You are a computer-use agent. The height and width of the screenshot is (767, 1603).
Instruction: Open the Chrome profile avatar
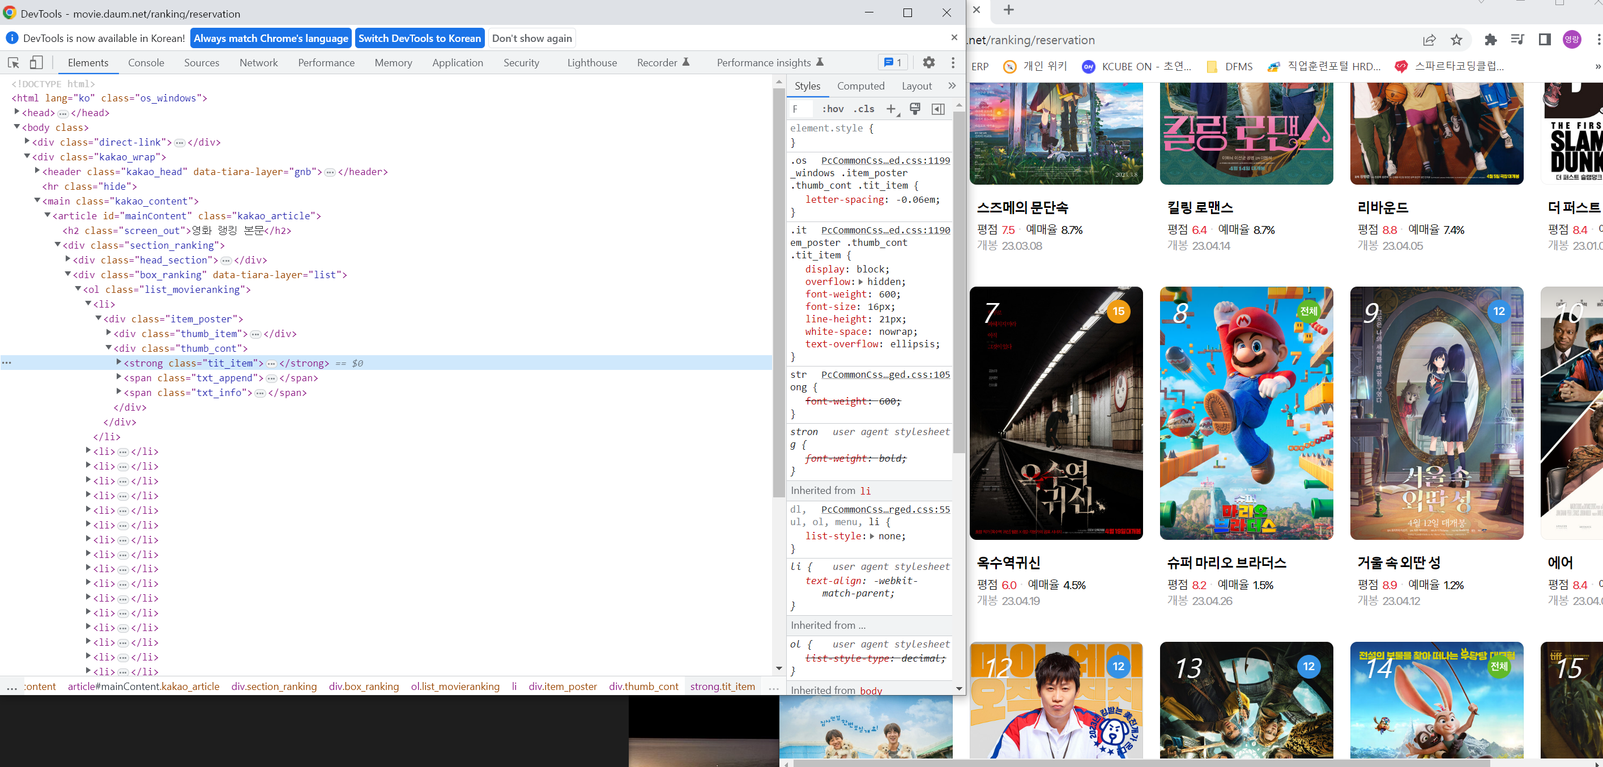coord(1572,40)
